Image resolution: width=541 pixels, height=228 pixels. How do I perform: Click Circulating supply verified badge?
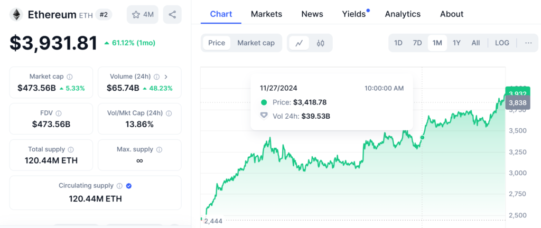129,186
